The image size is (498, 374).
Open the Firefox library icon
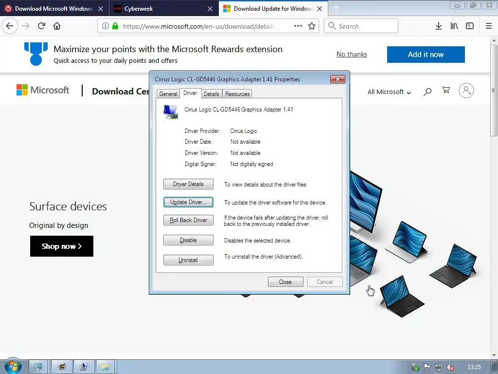click(454, 26)
